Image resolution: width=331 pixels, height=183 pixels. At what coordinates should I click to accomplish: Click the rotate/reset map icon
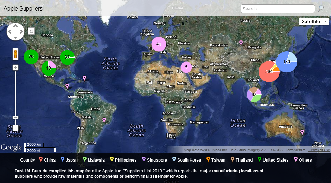(x=31, y=31)
